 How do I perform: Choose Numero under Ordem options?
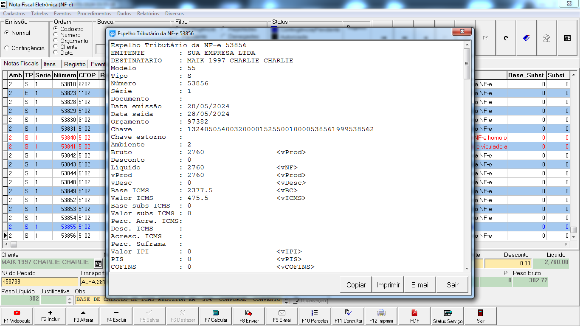click(x=56, y=35)
